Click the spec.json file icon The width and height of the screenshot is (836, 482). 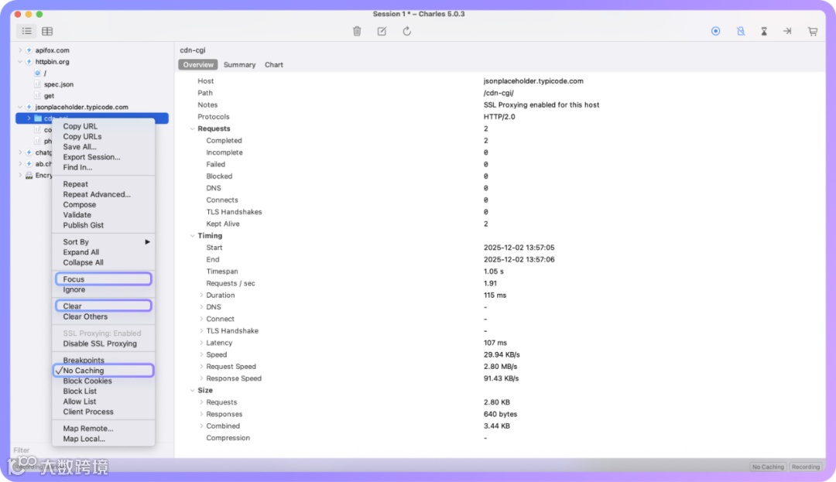pos(37,84)
